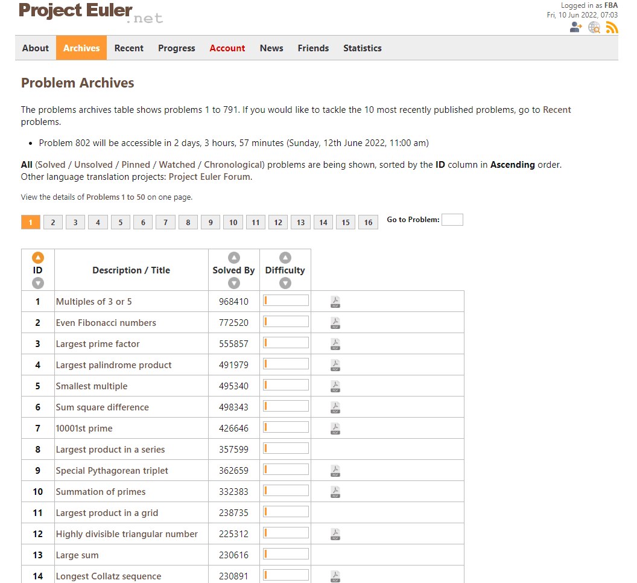
Task: Click difficulty bar for Summation of primes
Action: click(x=285, y=491)
